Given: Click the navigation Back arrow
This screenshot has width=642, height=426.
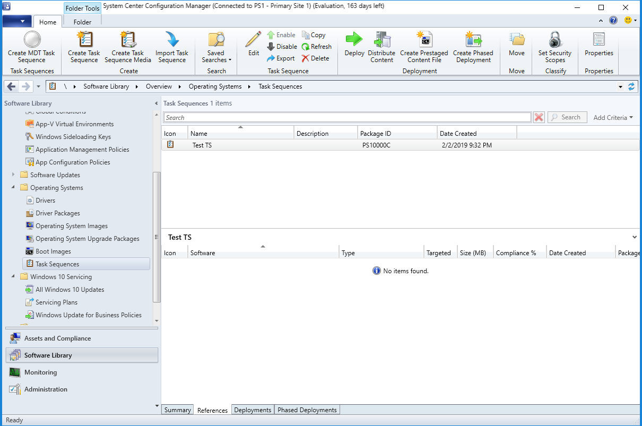Looking at the screenshot, I should point(12,86).
